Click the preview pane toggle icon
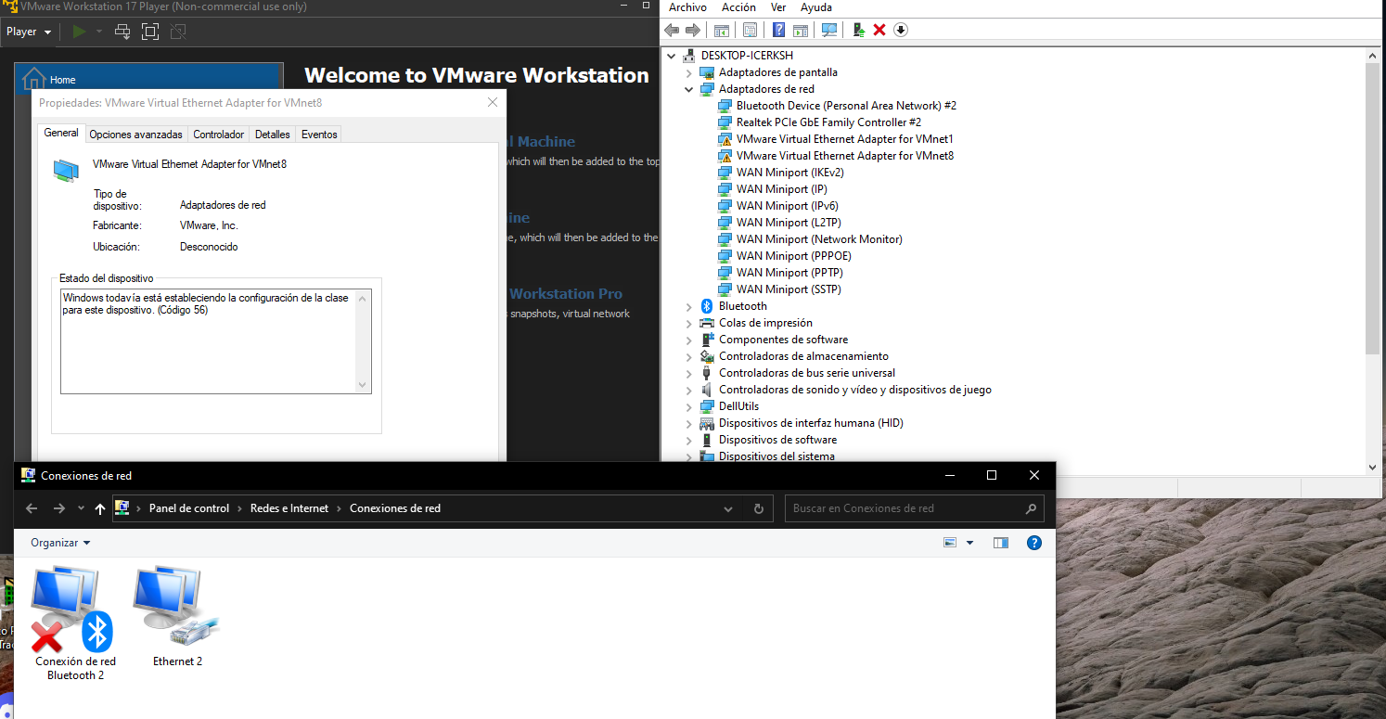The image size is (1386, 719). (x=1000, y=543)
